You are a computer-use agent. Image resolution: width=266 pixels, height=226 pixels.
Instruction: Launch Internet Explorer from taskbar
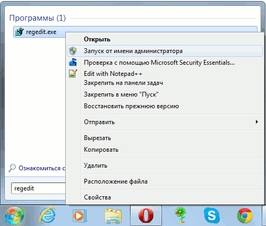(x=47, y=215)
